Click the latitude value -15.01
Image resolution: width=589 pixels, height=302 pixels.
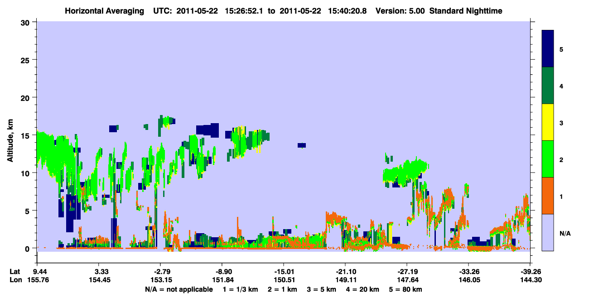(283, 272)
